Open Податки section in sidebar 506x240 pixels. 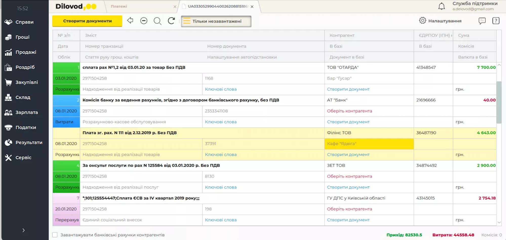click(26, 127)
